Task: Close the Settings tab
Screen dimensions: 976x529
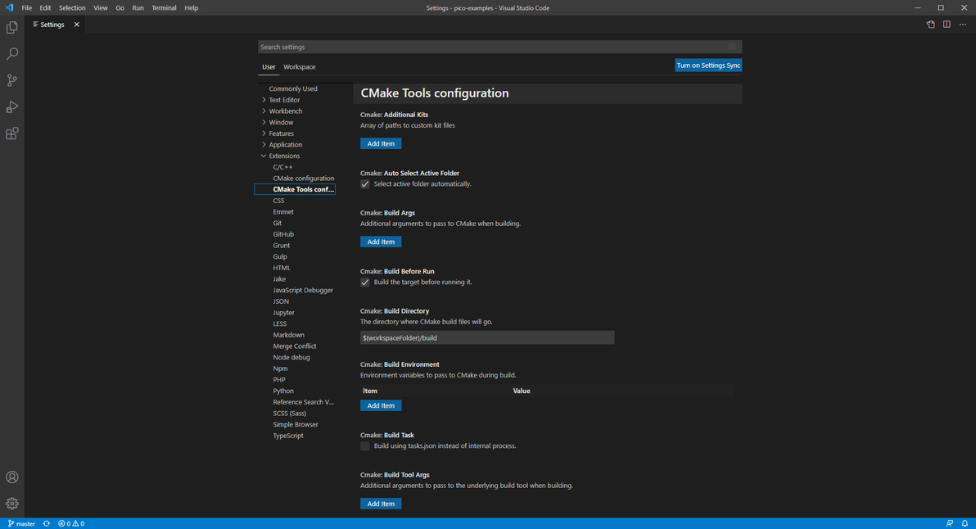Action: click(77, 25)
